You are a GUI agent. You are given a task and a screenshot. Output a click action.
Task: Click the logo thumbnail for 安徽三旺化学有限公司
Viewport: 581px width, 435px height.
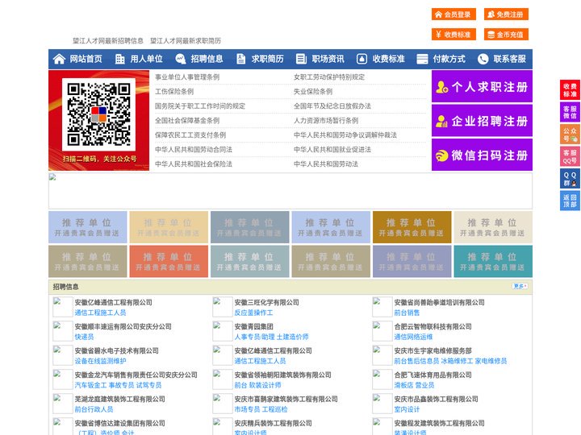223,307
